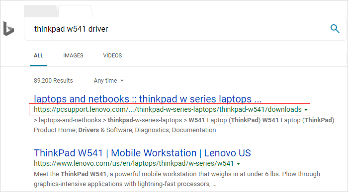
Task: Select the ALL results tab
Action: [38, 56]
